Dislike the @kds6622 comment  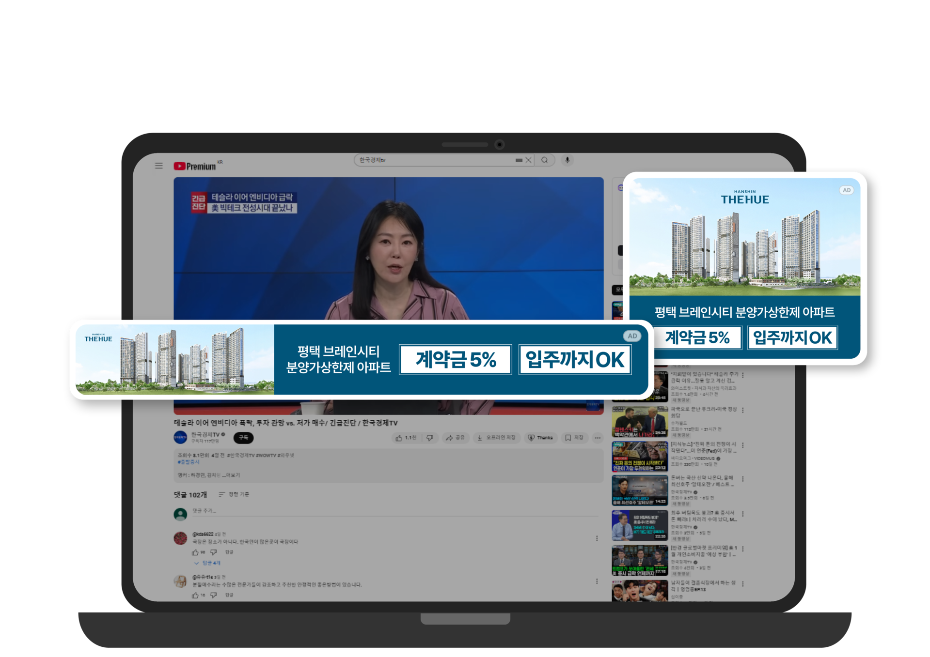tap(213, 552)
